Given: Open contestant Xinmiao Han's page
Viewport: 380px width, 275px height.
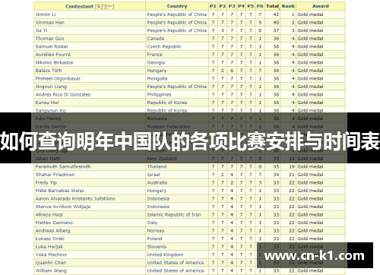Looking at the screenshot, I should [x=50, y=23].
